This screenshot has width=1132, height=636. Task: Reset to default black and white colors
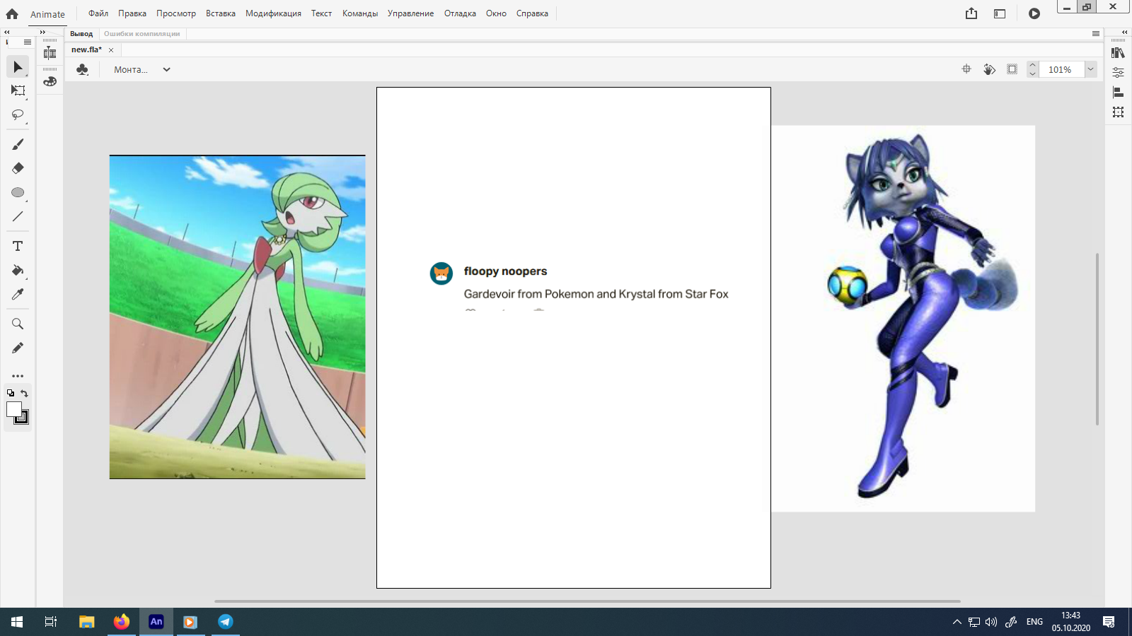coord(11,394)
